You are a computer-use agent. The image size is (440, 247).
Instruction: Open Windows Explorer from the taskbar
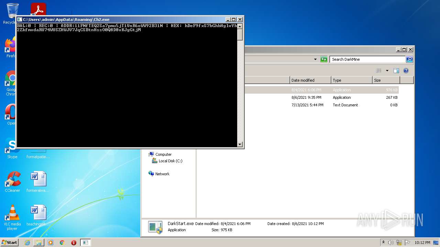coord(39,243)
